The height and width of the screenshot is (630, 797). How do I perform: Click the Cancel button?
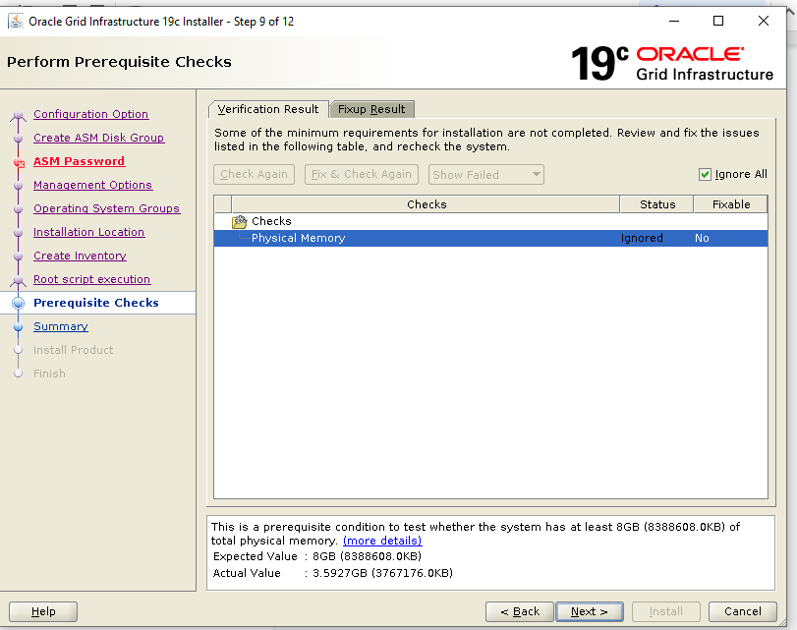pos(743,611)
